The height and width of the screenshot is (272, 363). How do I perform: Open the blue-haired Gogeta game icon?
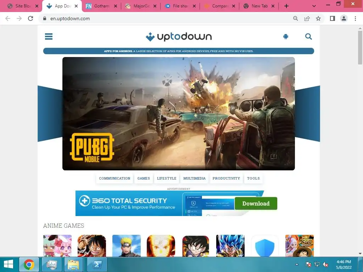pos(230,246)
